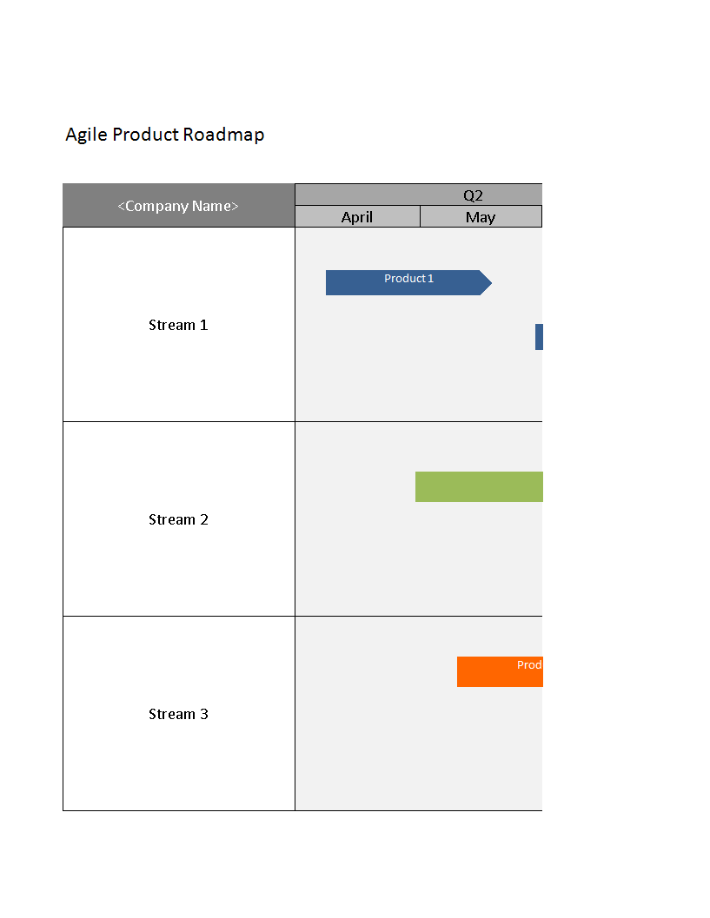Click the Q2 quarter header
The width and height of the screenshot is (710, 918).
point(472,195)
